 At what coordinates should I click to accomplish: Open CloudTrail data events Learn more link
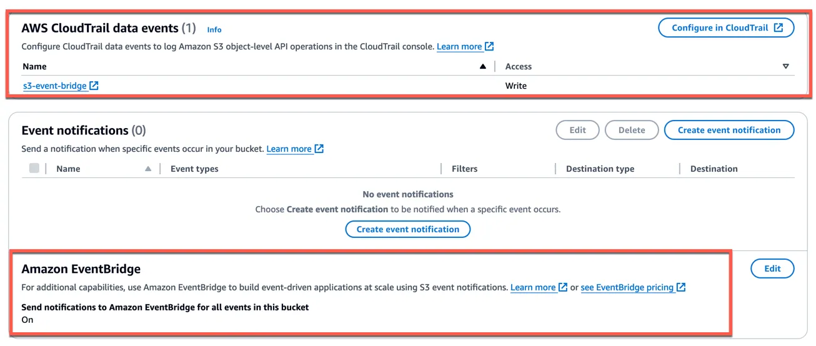pyautogui.click(x=459, y=46)
